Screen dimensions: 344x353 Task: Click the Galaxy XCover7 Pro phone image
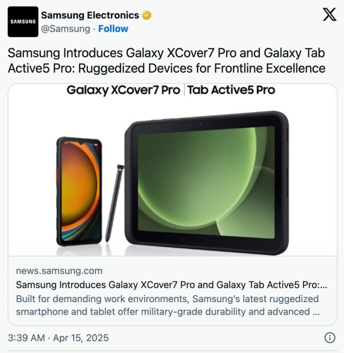coord(79,191)
